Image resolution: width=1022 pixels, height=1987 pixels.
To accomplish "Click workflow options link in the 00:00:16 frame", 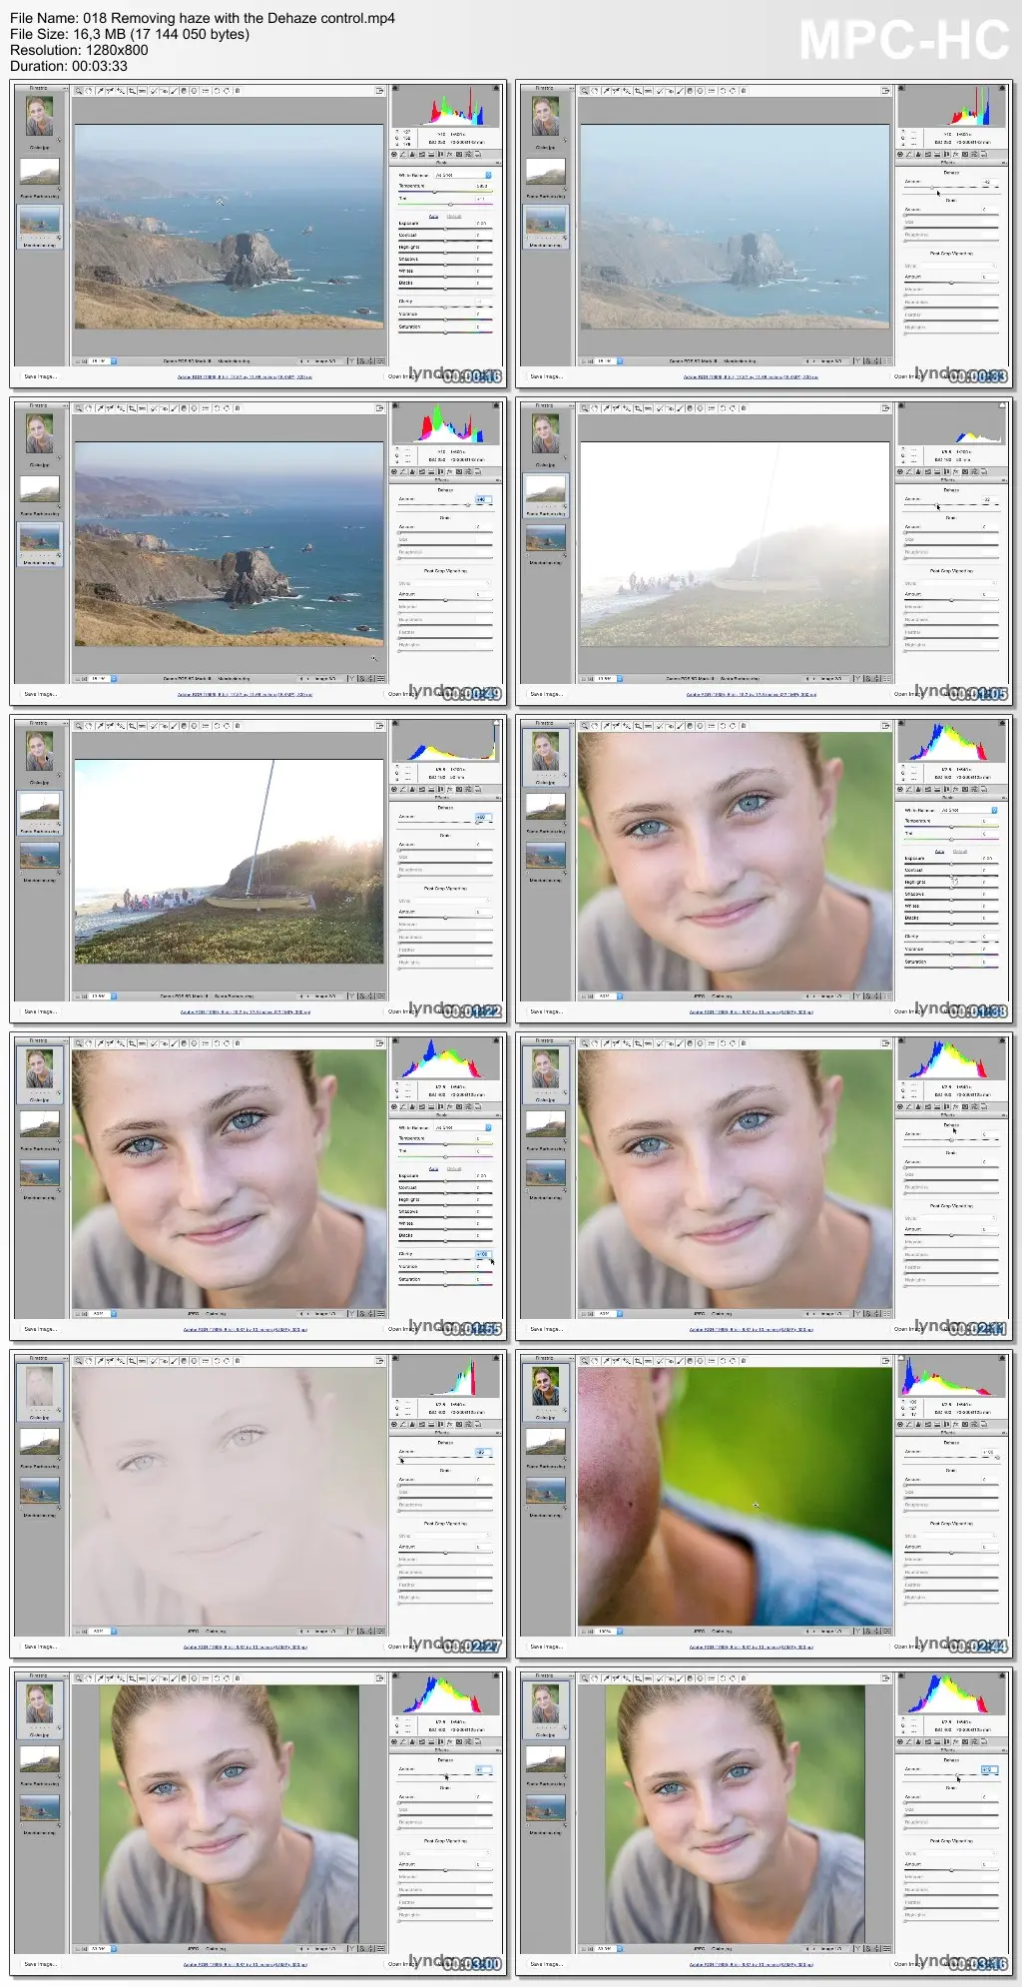I will (x=245, y=376).
